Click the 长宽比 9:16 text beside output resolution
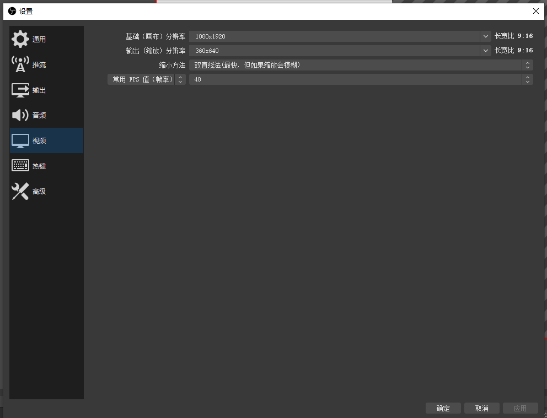This screenshot has width=547, height=418. click(x=513, y=50)
